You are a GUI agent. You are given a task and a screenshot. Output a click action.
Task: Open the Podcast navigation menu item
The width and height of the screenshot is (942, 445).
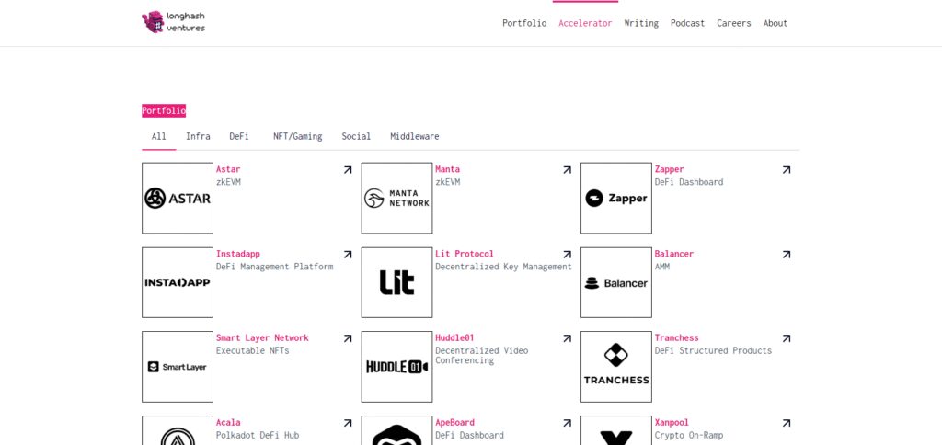tap(687, 23)
